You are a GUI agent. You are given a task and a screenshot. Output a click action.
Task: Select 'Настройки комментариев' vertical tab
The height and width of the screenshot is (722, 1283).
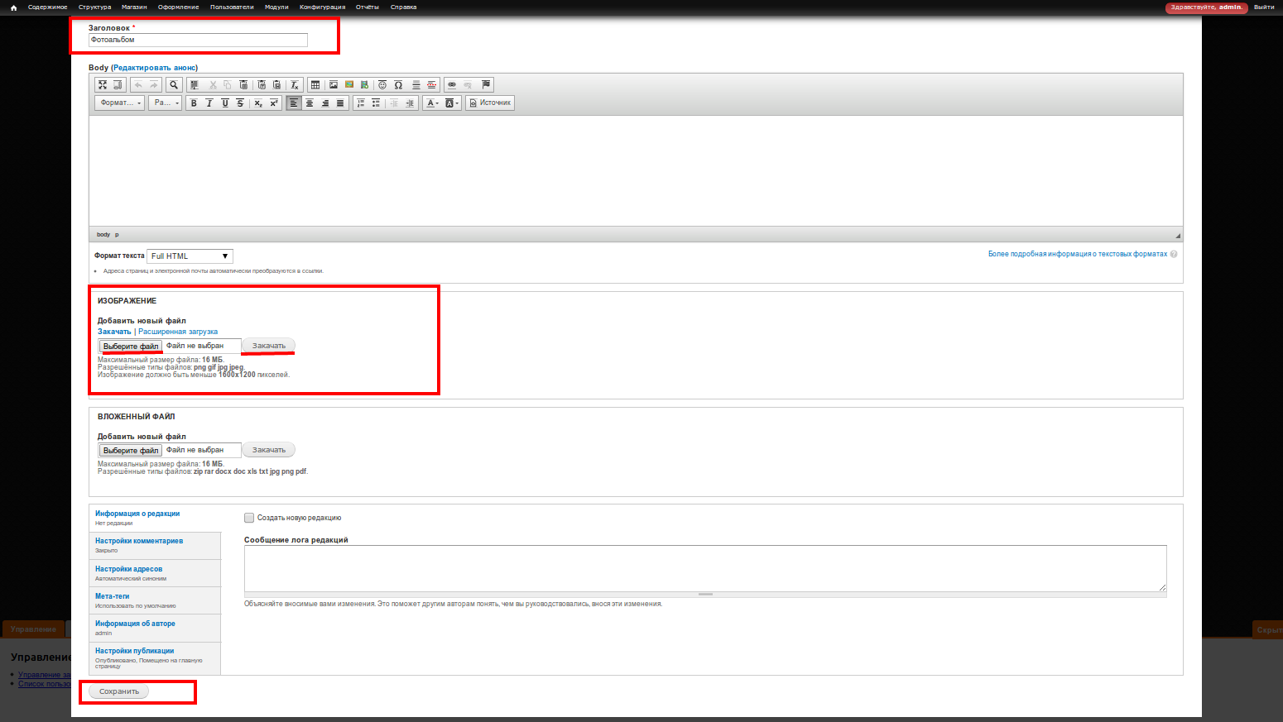tap(155, 545)
